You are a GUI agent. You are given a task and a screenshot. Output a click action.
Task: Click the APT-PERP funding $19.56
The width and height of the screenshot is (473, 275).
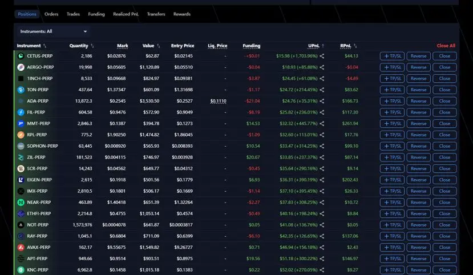[253, 258]
